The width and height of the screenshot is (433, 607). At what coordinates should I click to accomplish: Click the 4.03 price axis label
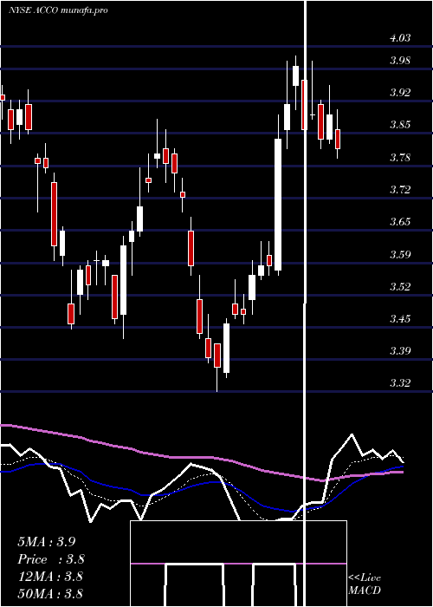[400, 38]
